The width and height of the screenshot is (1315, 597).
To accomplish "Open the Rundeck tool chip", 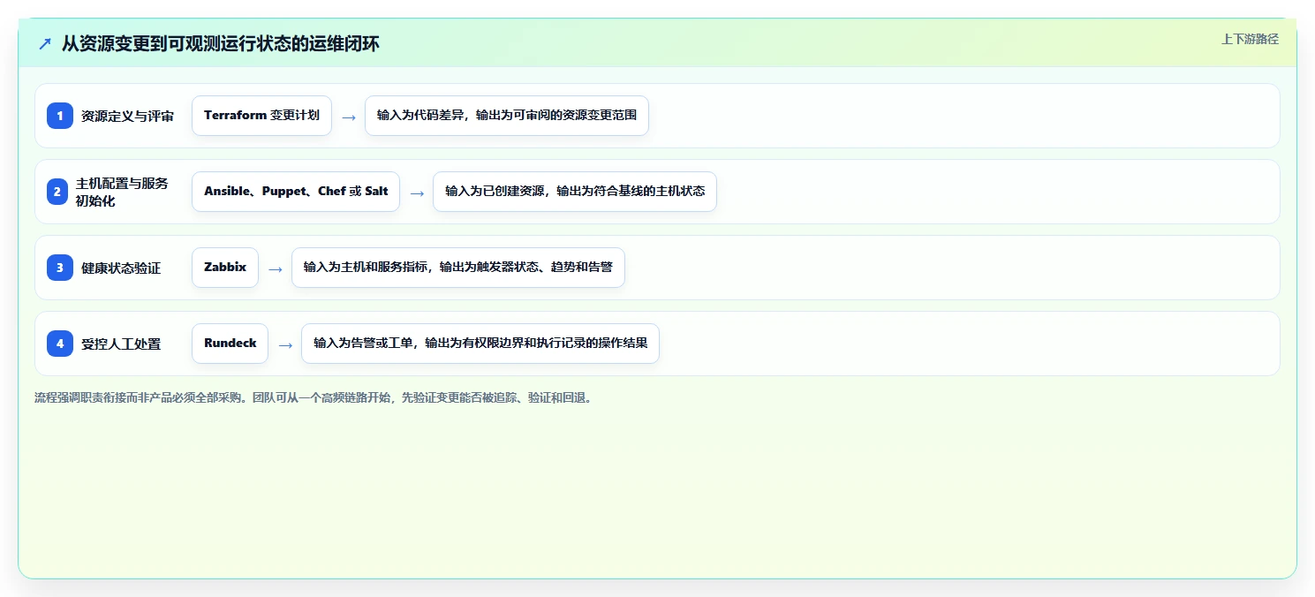I will click(x=230, y=344).
